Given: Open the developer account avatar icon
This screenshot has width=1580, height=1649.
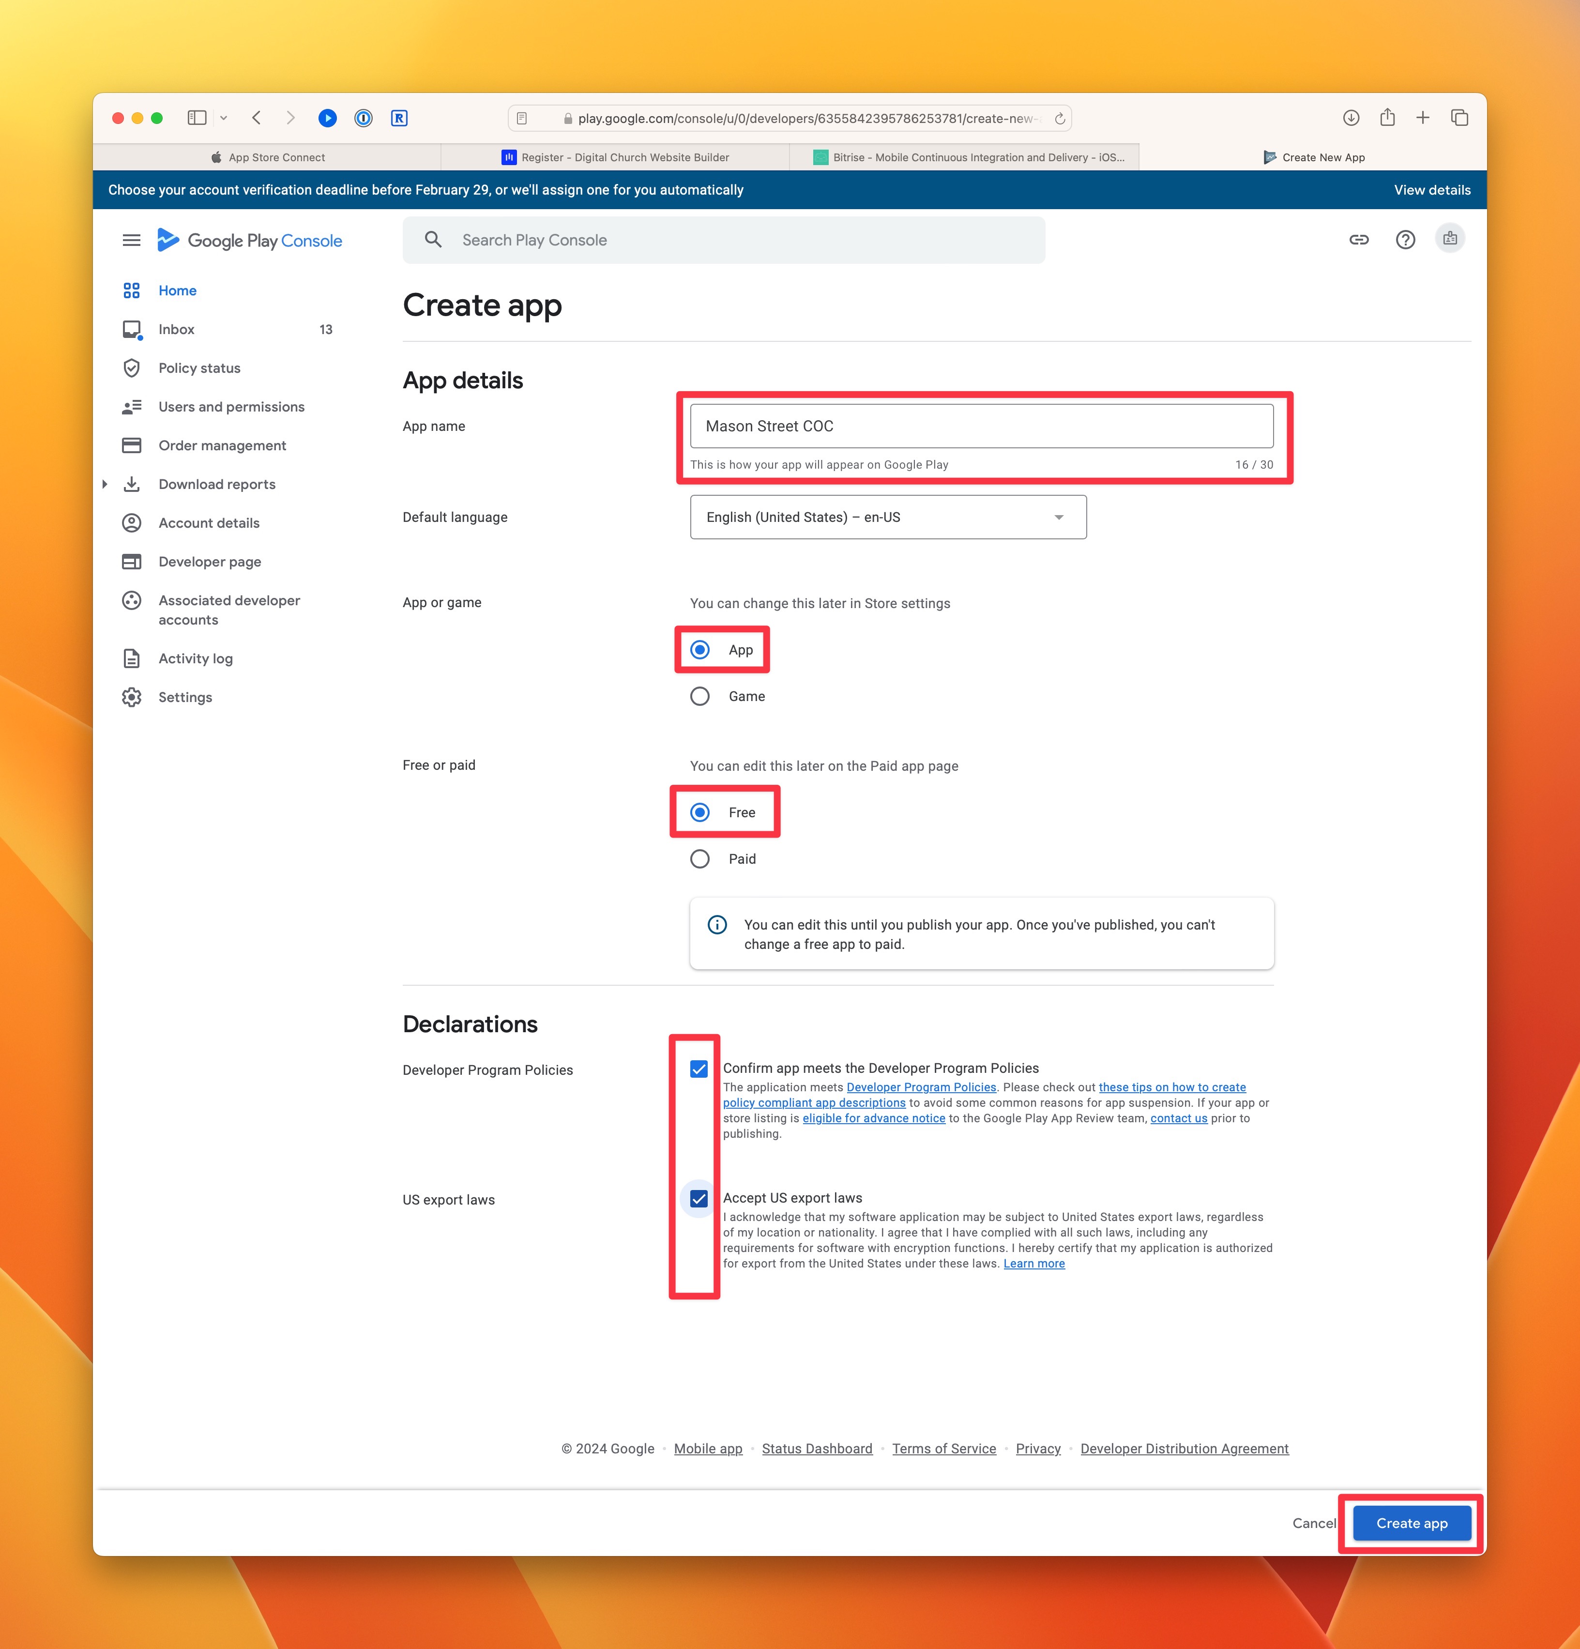Looking at the screenshot, I should point(1450,239).
